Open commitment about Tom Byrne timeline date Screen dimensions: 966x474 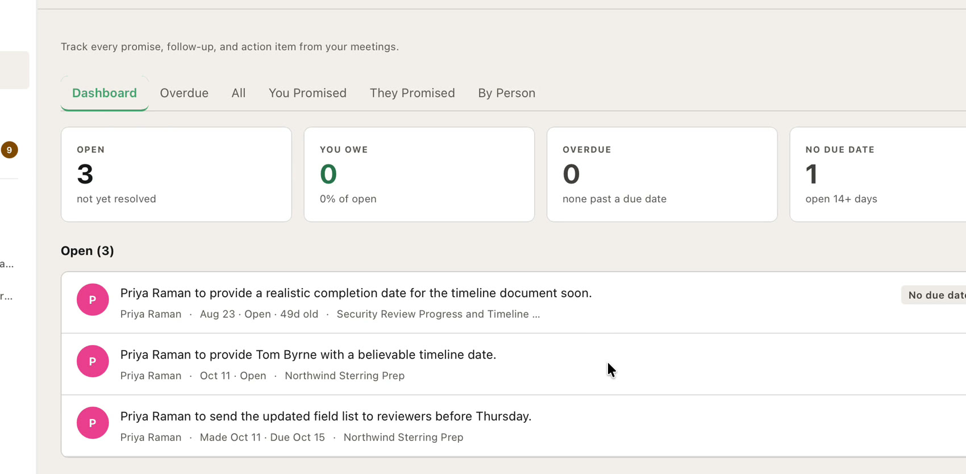tap(308, 355)
